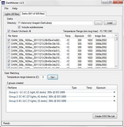Switch to the Lights (45 files) tab
This screenshot has width=124, height=127.
12,14
